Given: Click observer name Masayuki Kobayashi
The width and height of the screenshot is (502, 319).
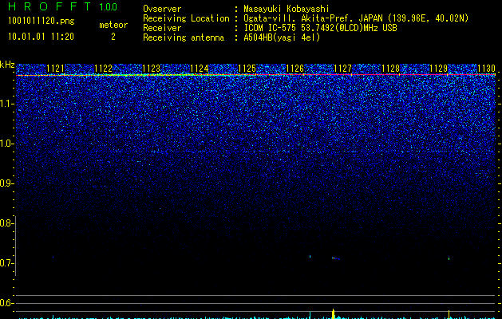Looking at the screenshot, I should [287, 9].
